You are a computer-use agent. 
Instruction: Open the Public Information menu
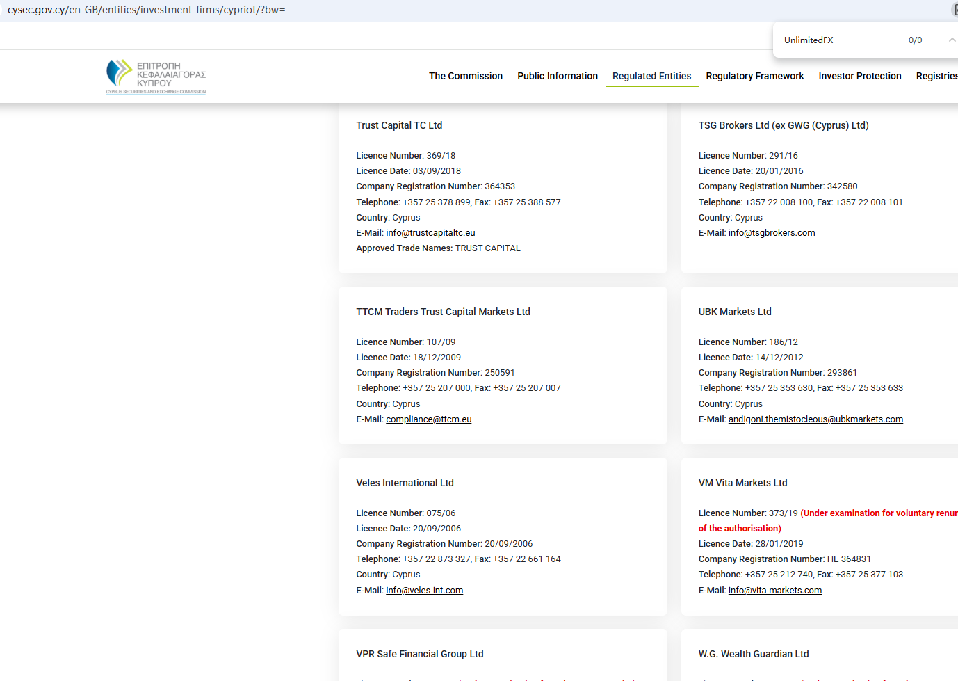coord(557,76)
